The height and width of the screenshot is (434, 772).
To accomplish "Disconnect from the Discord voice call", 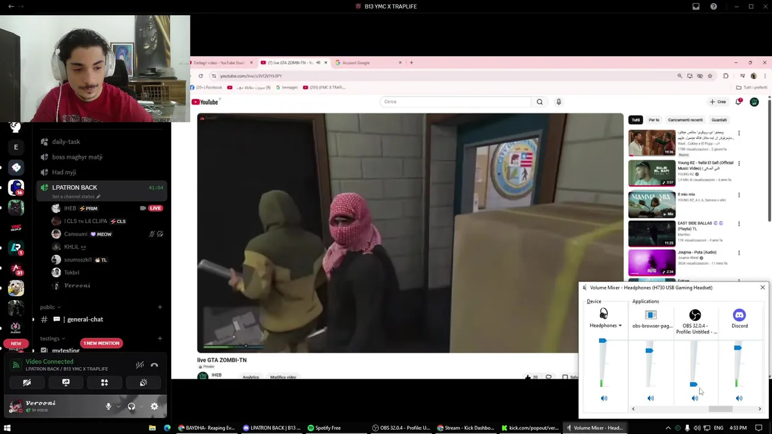I will tap(154, 365).
